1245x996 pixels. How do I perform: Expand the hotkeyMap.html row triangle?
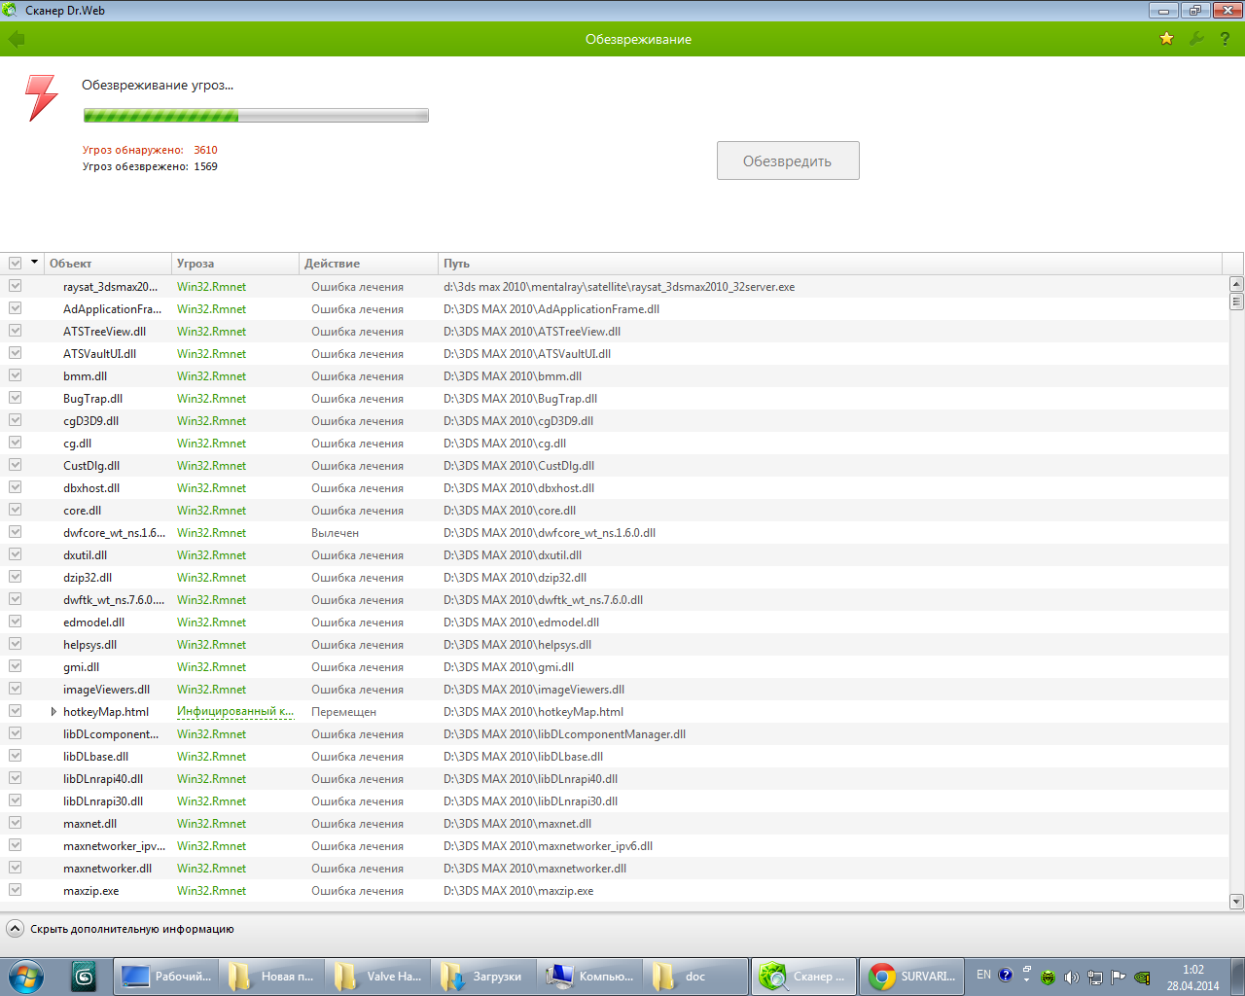(53, 712)
